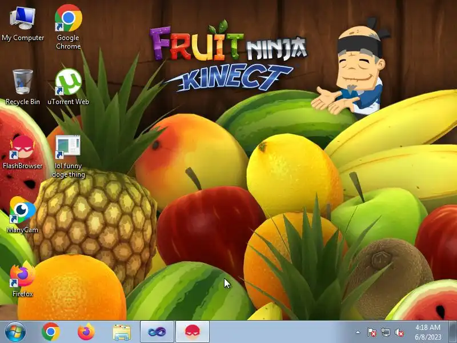Open the clock showing 4:18 AM
This screenshot has width=457, height=343.
coord(428,332)
